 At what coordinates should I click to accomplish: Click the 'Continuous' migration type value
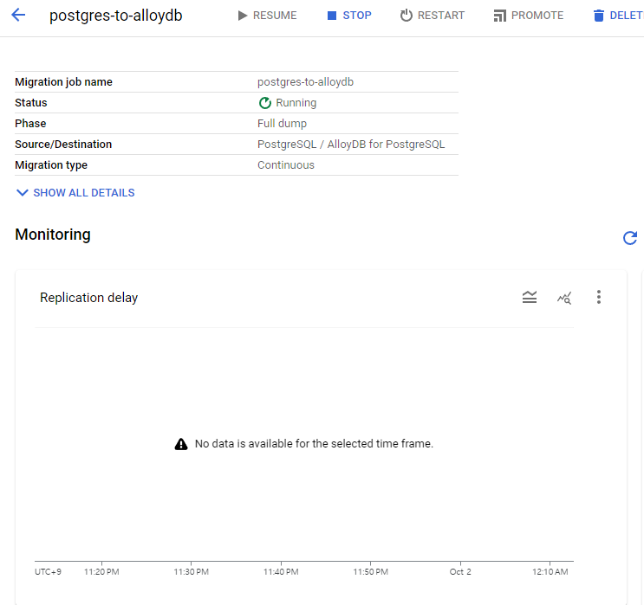(286, 165)
